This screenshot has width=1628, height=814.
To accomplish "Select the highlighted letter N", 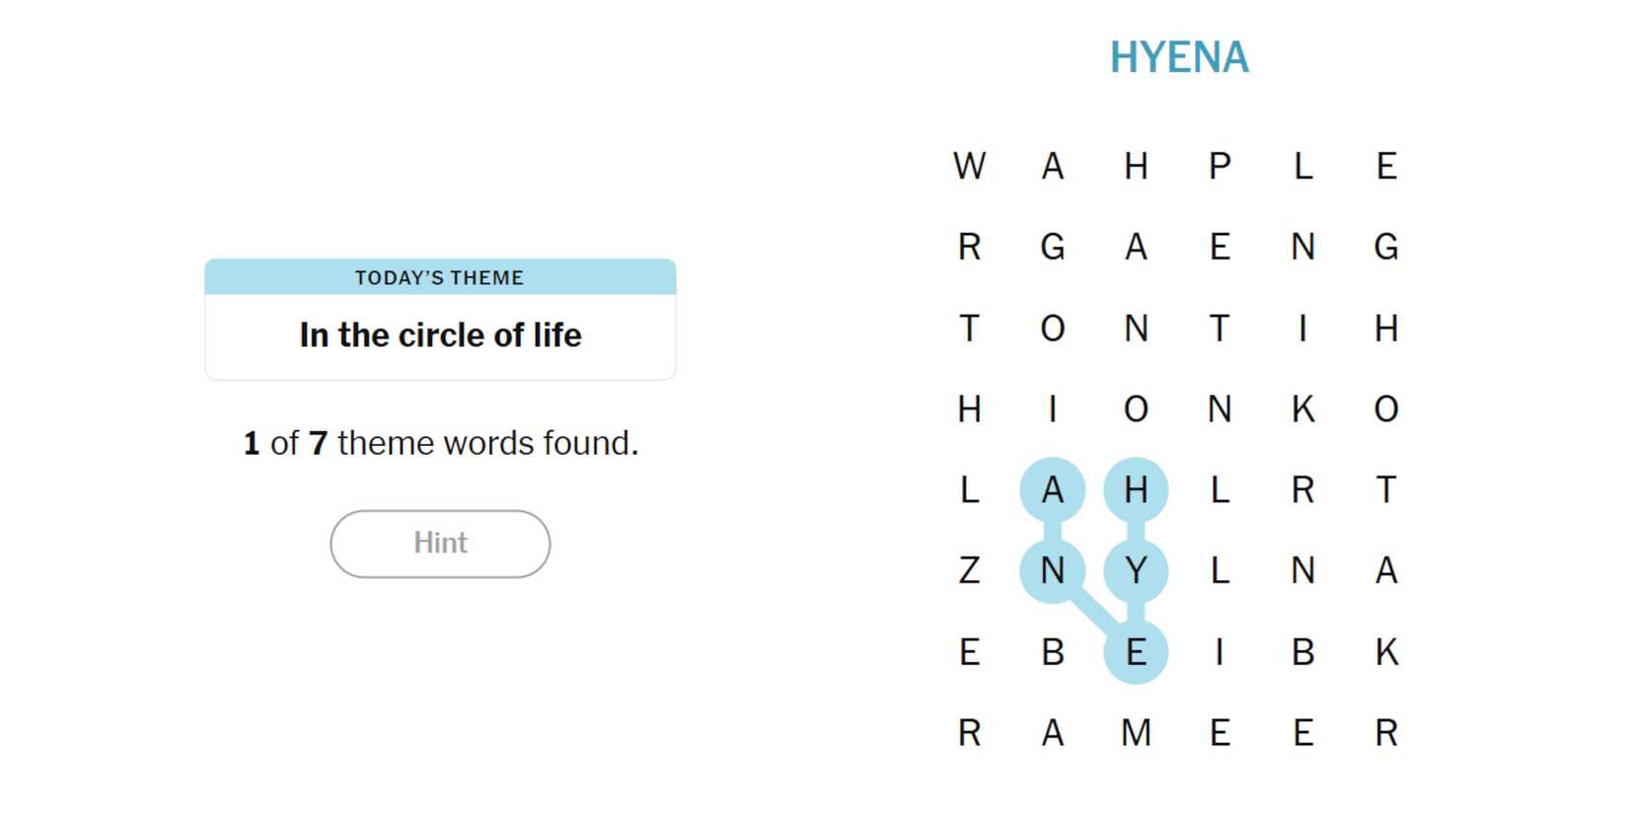I will [1053, 570].
